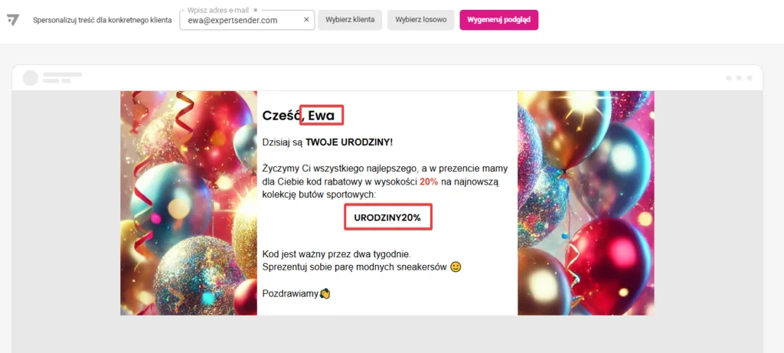Select the personalized name Ewa in the greeting
Image resolution: width=784 pixels, height=353 pixels.
(x=321, y=116)
